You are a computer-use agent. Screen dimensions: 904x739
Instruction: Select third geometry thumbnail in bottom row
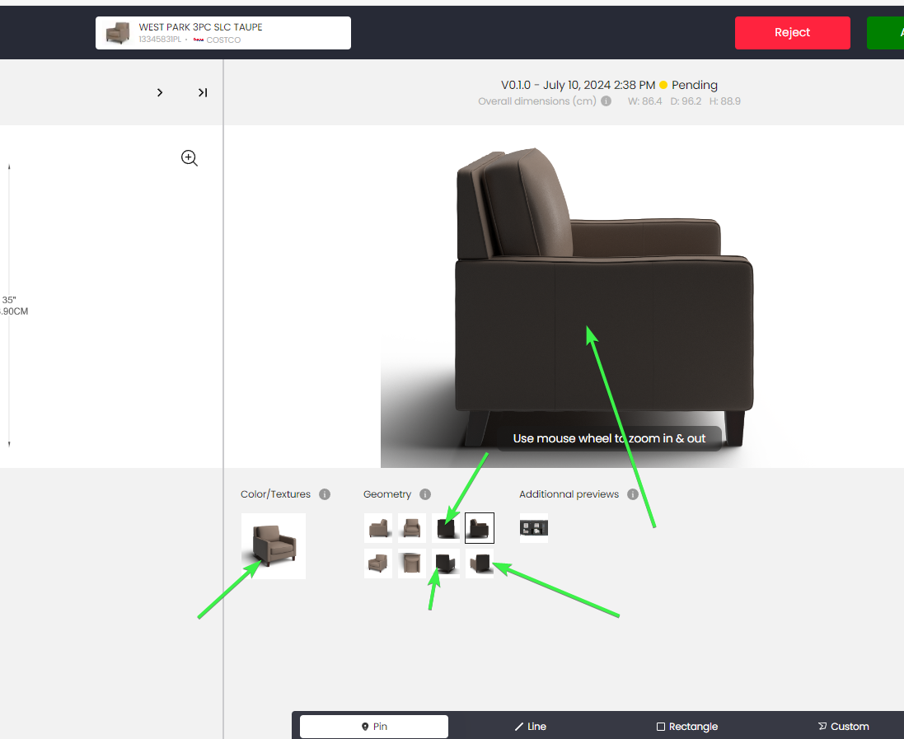pos(446,563)
